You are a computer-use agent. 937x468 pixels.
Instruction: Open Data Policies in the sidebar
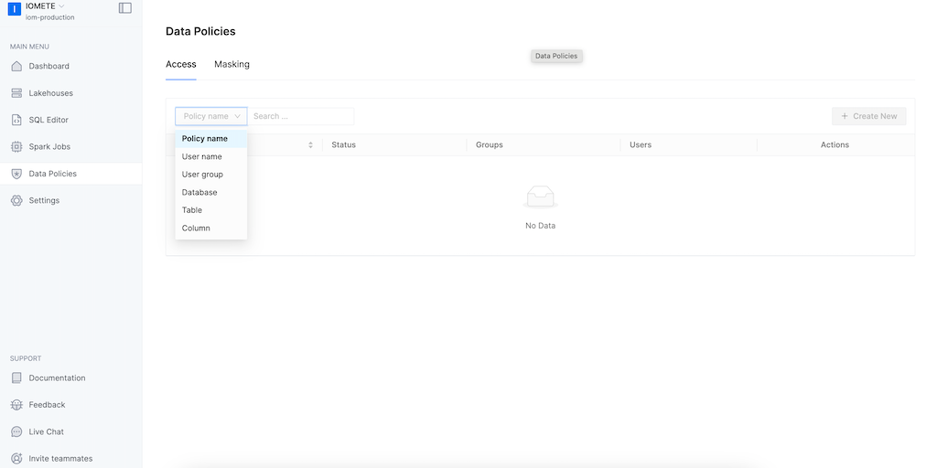[x=52, y=174]
